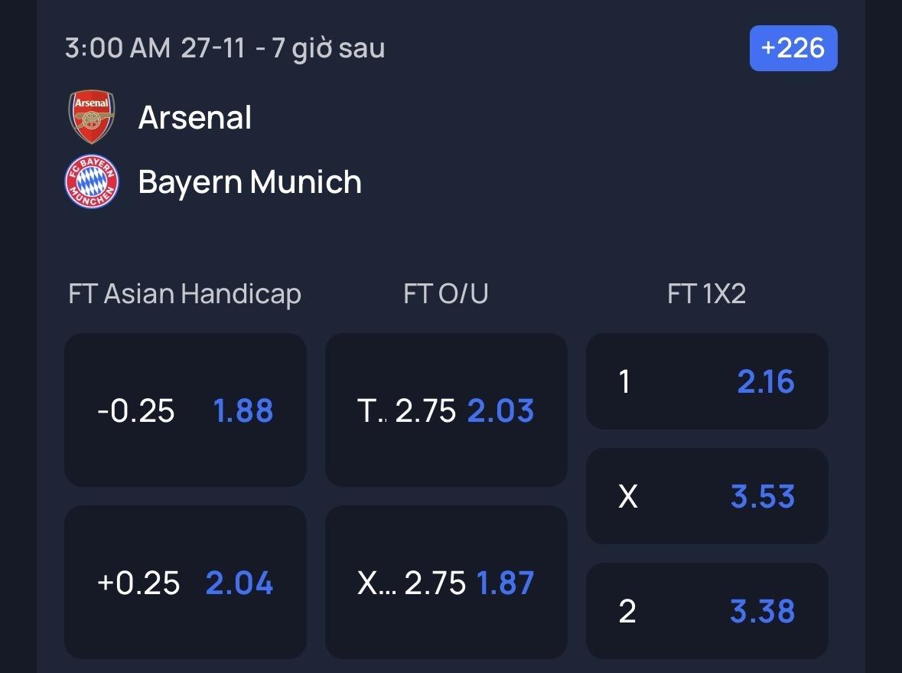The width and height of the screenshot is (902, 673).
Task: Open the Bayern Munich team name link
Action: tap(249, 182)
